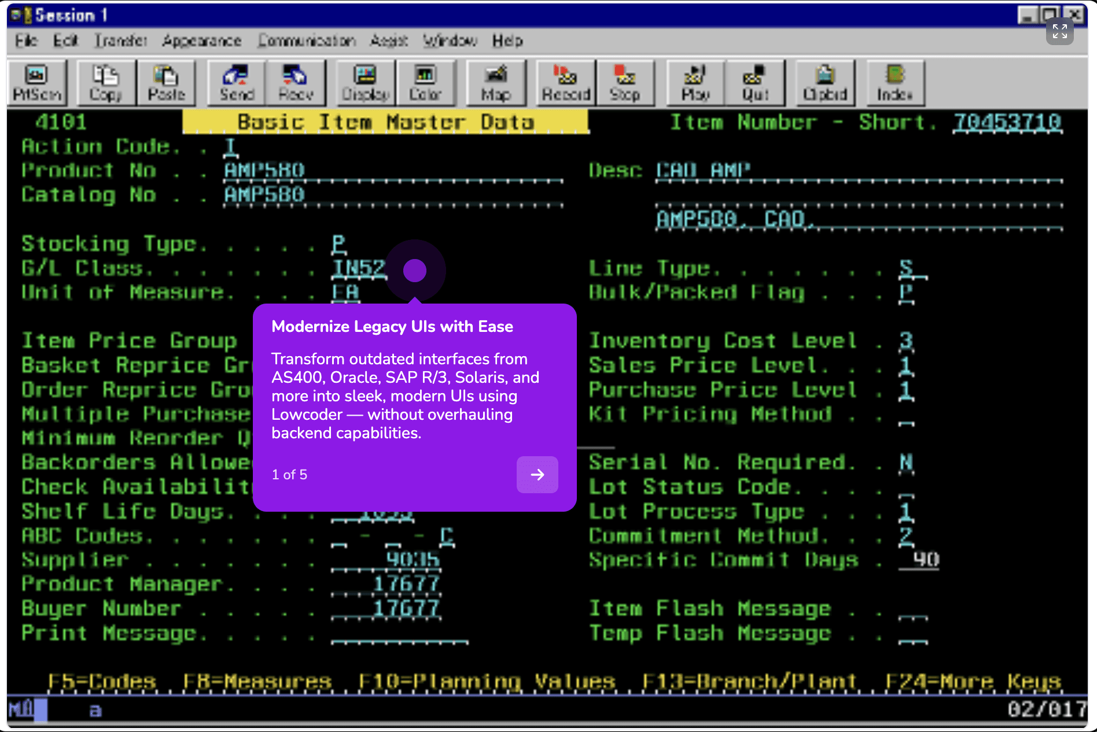Viewport: 1097px width, 732px height.
Task: Click the F13=Branch/Plant key label
Action: click(x=749, y=682)
